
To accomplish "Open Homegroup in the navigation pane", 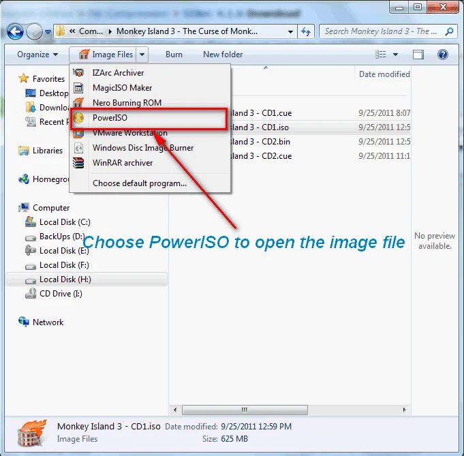I will pos(50,179).
